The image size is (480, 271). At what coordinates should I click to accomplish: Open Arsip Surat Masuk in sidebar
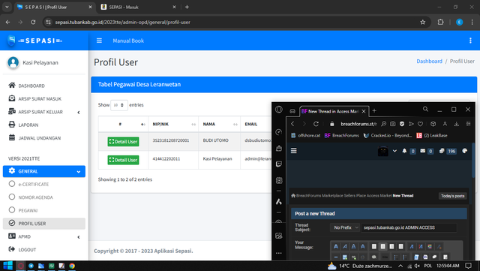click(44, 98)
